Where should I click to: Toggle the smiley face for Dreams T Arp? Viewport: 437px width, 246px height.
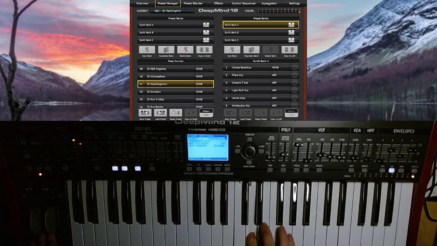coord(295,83)
